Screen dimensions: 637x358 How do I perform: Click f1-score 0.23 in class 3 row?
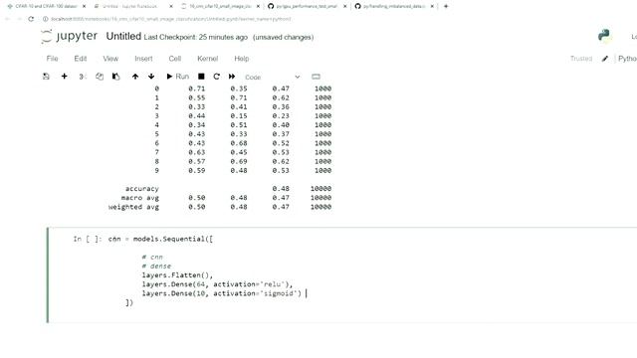point(281,115)
